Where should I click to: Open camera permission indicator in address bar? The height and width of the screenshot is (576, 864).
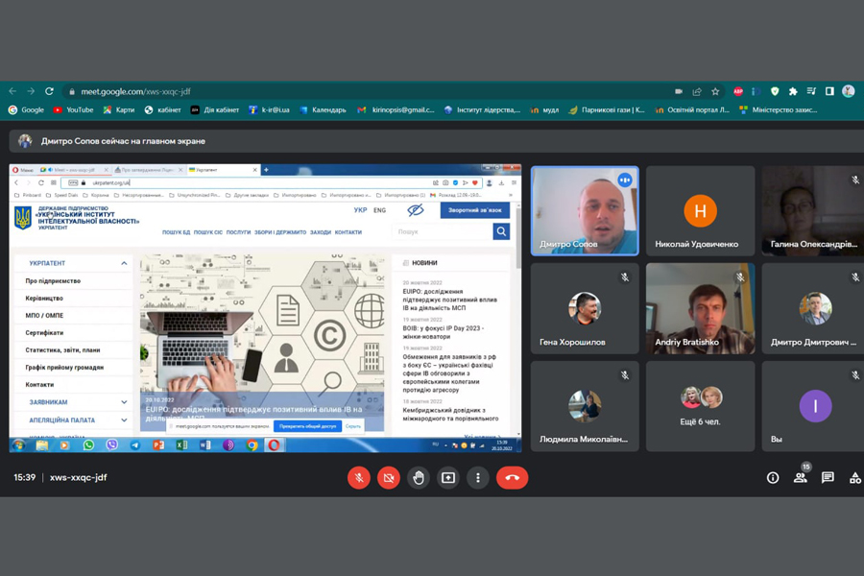[x=679, y=91]
